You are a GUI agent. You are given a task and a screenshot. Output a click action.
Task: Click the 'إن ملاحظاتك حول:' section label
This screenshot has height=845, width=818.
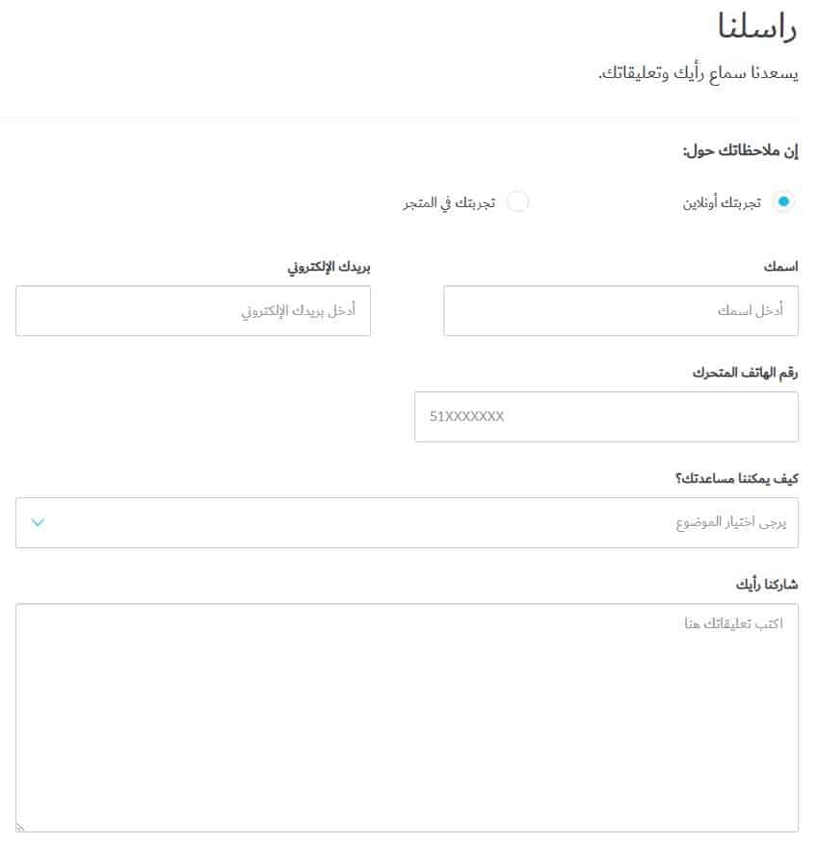coord(738,150)
